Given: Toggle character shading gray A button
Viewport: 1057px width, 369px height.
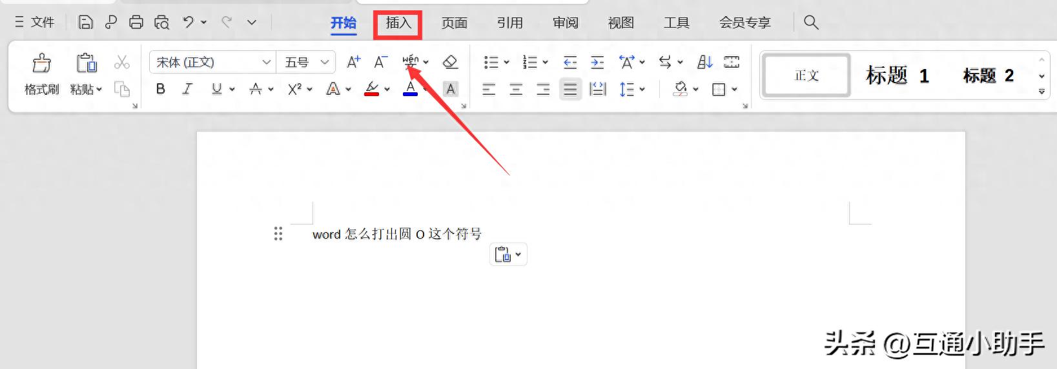Looking at the screenshot, I should pyautogui.click(x=451, y=89).
